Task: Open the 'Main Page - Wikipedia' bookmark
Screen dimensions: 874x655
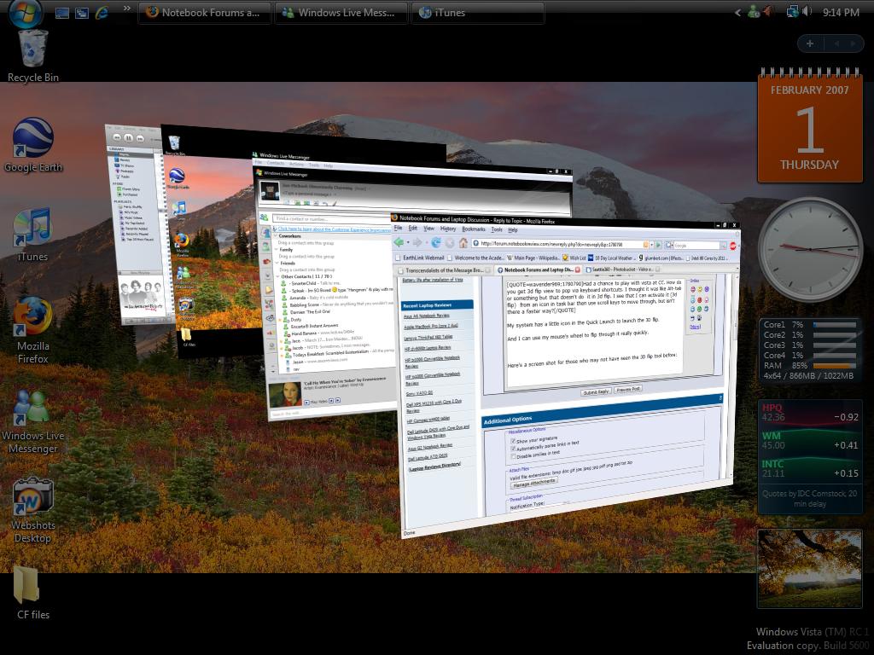Action: point(534,258)
